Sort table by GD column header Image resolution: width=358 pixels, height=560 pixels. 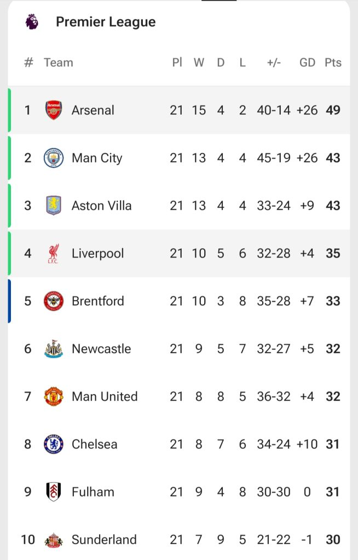[x=307, y=62]
